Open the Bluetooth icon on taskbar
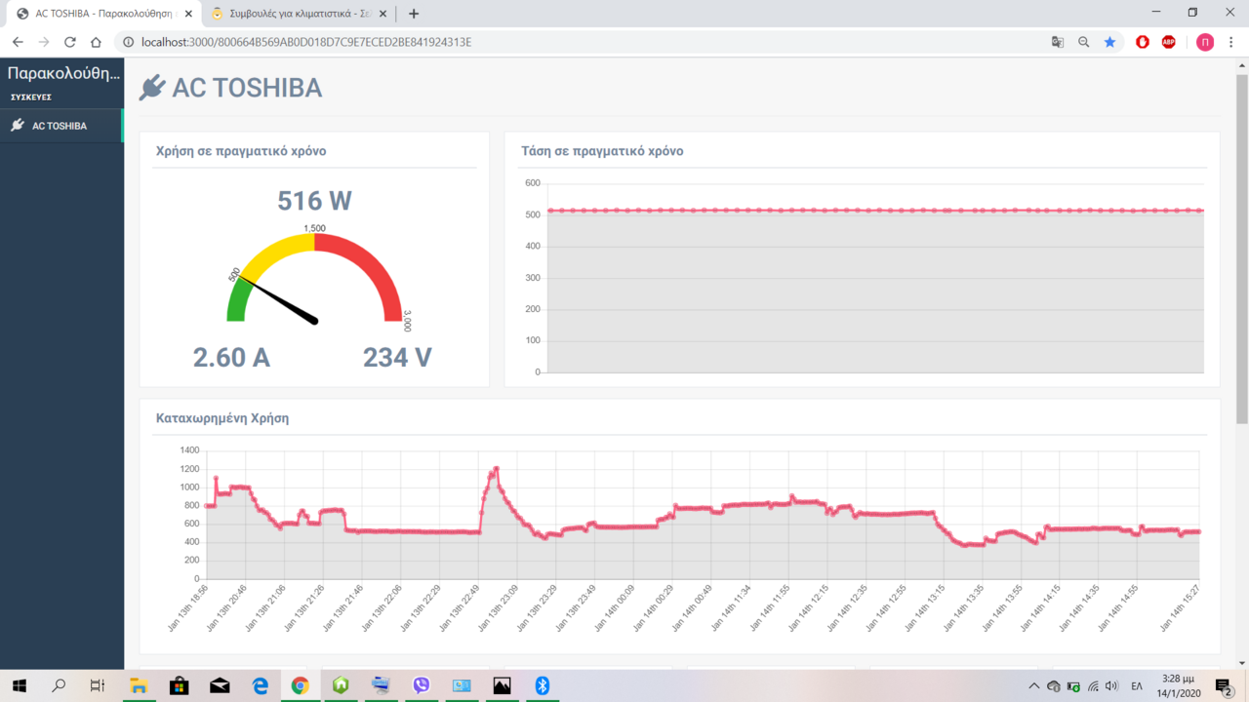The width and height of the screenshot is (1249, 702). (x=543, y=686)
